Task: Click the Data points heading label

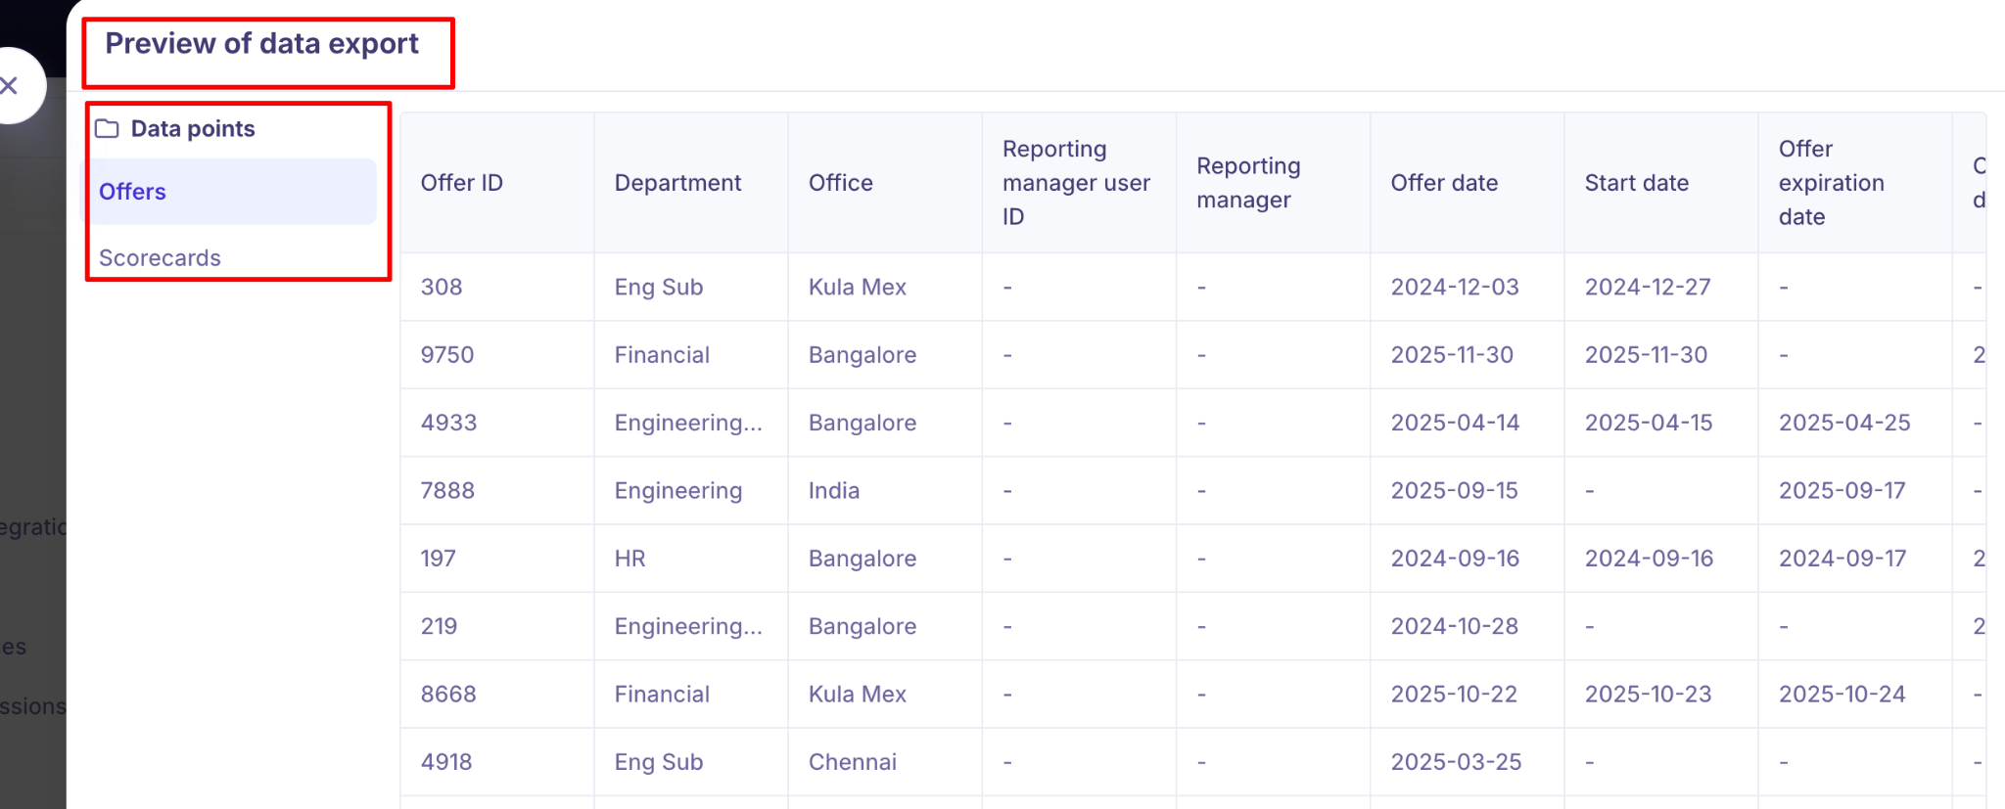Action: tap(193, 129)
